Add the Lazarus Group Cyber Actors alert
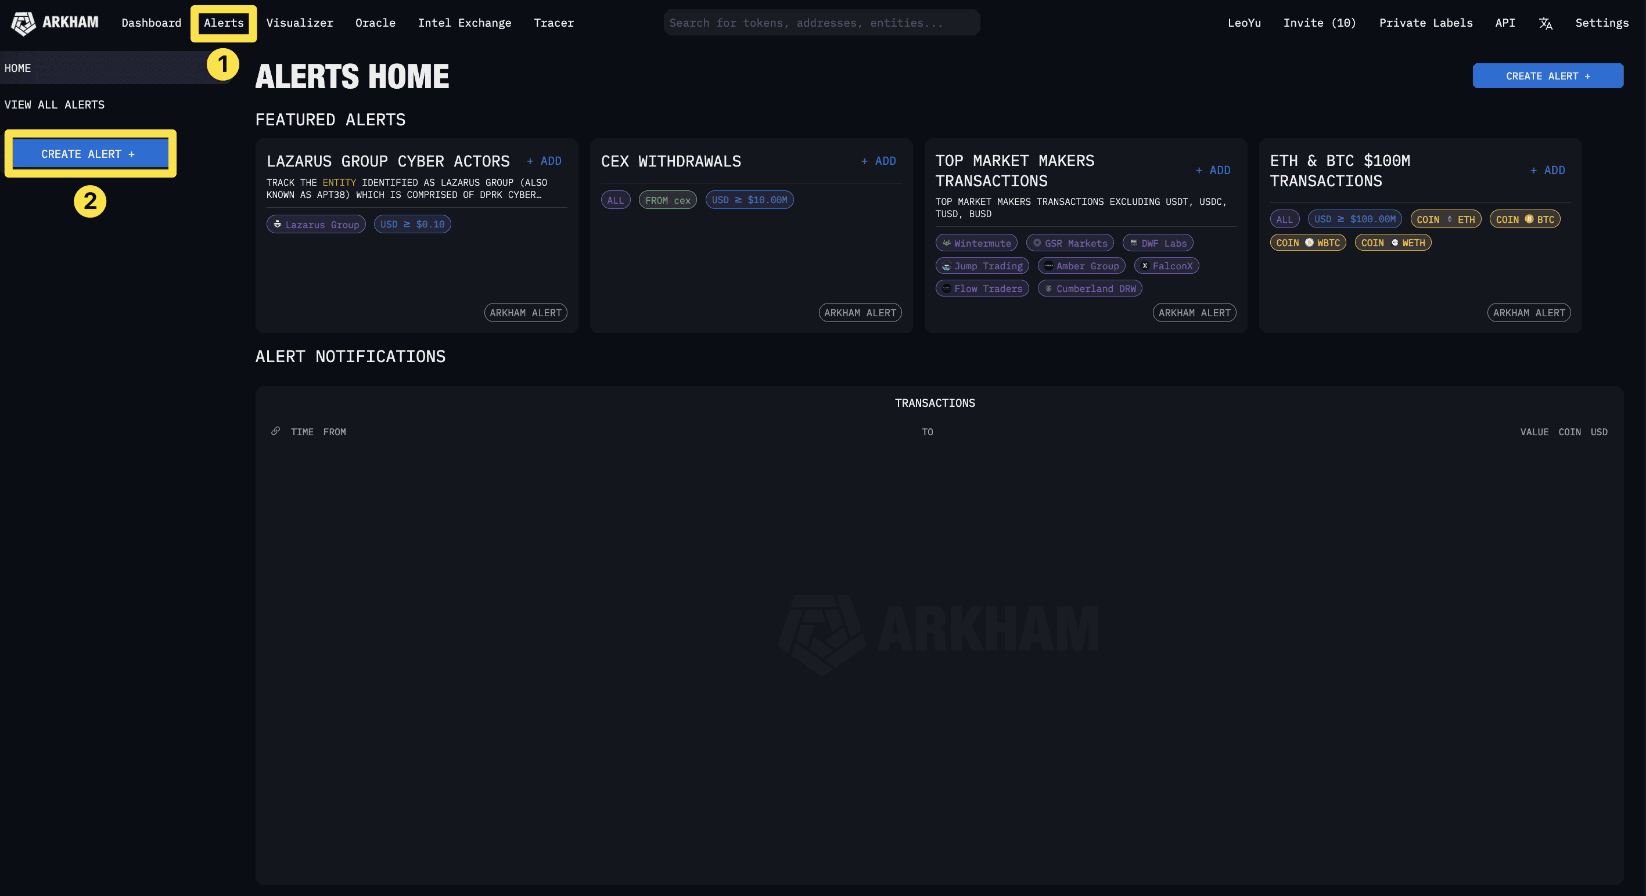Viewport: 1646px width, 896px height. pos(544,161)
